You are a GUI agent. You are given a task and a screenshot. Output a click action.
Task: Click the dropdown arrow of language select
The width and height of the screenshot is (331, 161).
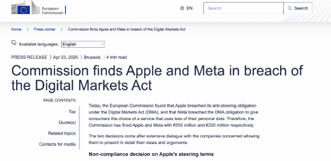point(102,44)
